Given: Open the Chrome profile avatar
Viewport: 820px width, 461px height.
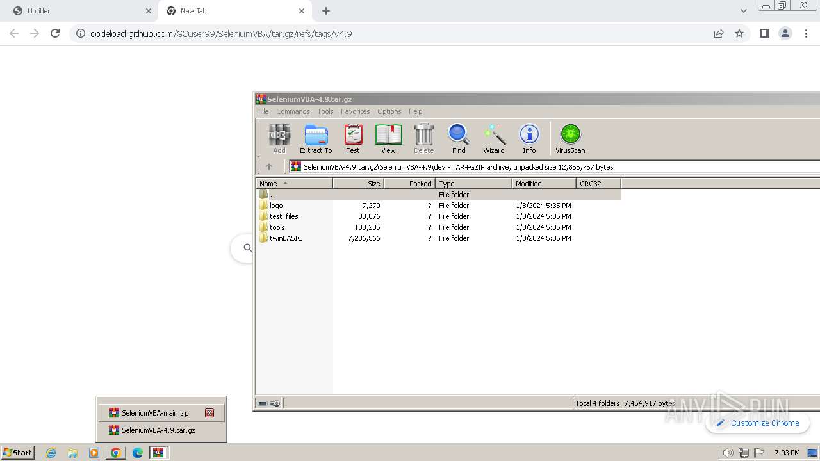Looking at the screenshot, I should [785, 33].
